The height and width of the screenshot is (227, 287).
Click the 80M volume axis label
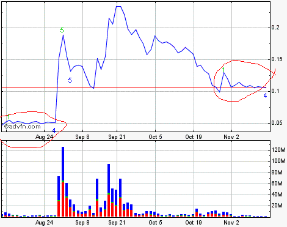pos(277,173)
